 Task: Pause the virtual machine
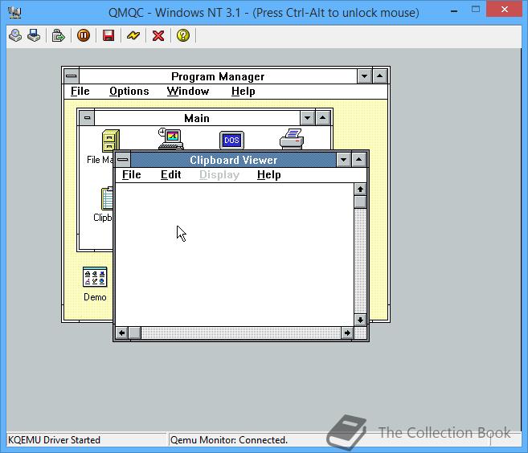point(84,35)
